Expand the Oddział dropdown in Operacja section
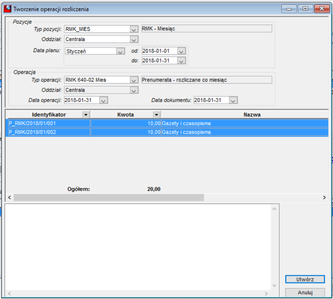Image resolution: width=333 pixels, height=299 pixels. pos(134,91)
